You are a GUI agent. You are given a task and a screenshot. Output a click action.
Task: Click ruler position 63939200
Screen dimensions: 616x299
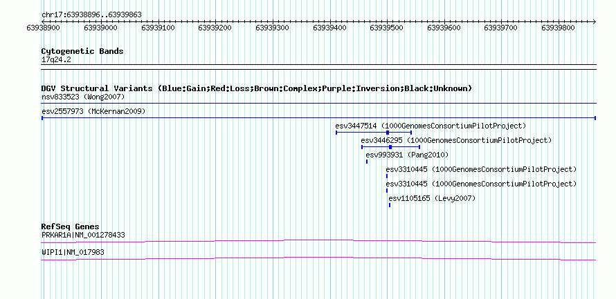pos(215,28)
